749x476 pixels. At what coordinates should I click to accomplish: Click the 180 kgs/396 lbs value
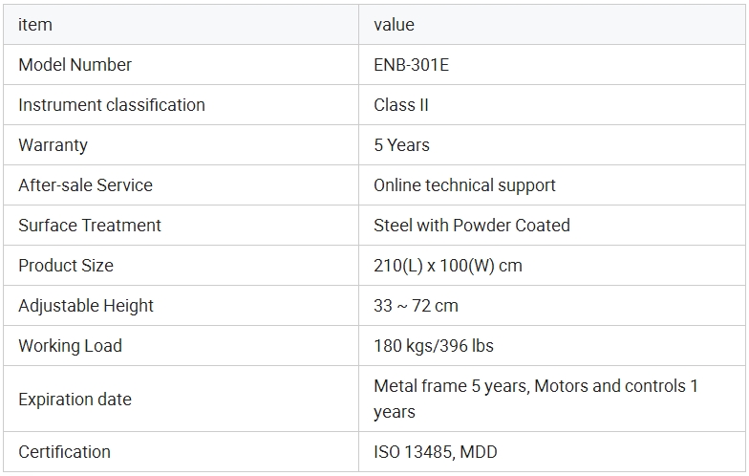pos(433,346)
